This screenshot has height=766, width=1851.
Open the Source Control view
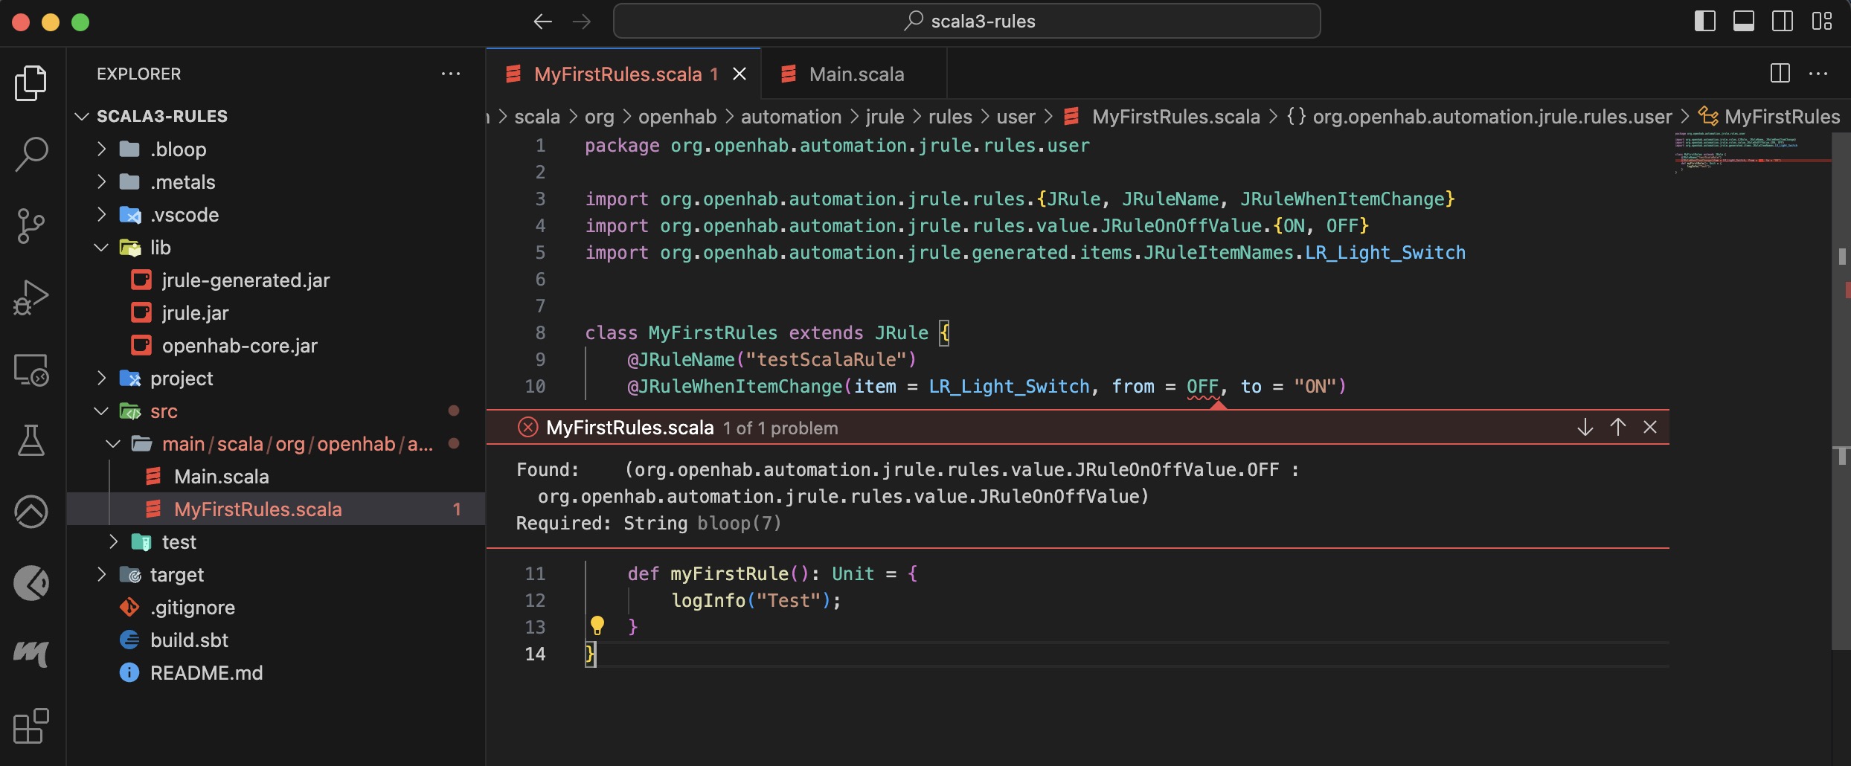[31, 226]
